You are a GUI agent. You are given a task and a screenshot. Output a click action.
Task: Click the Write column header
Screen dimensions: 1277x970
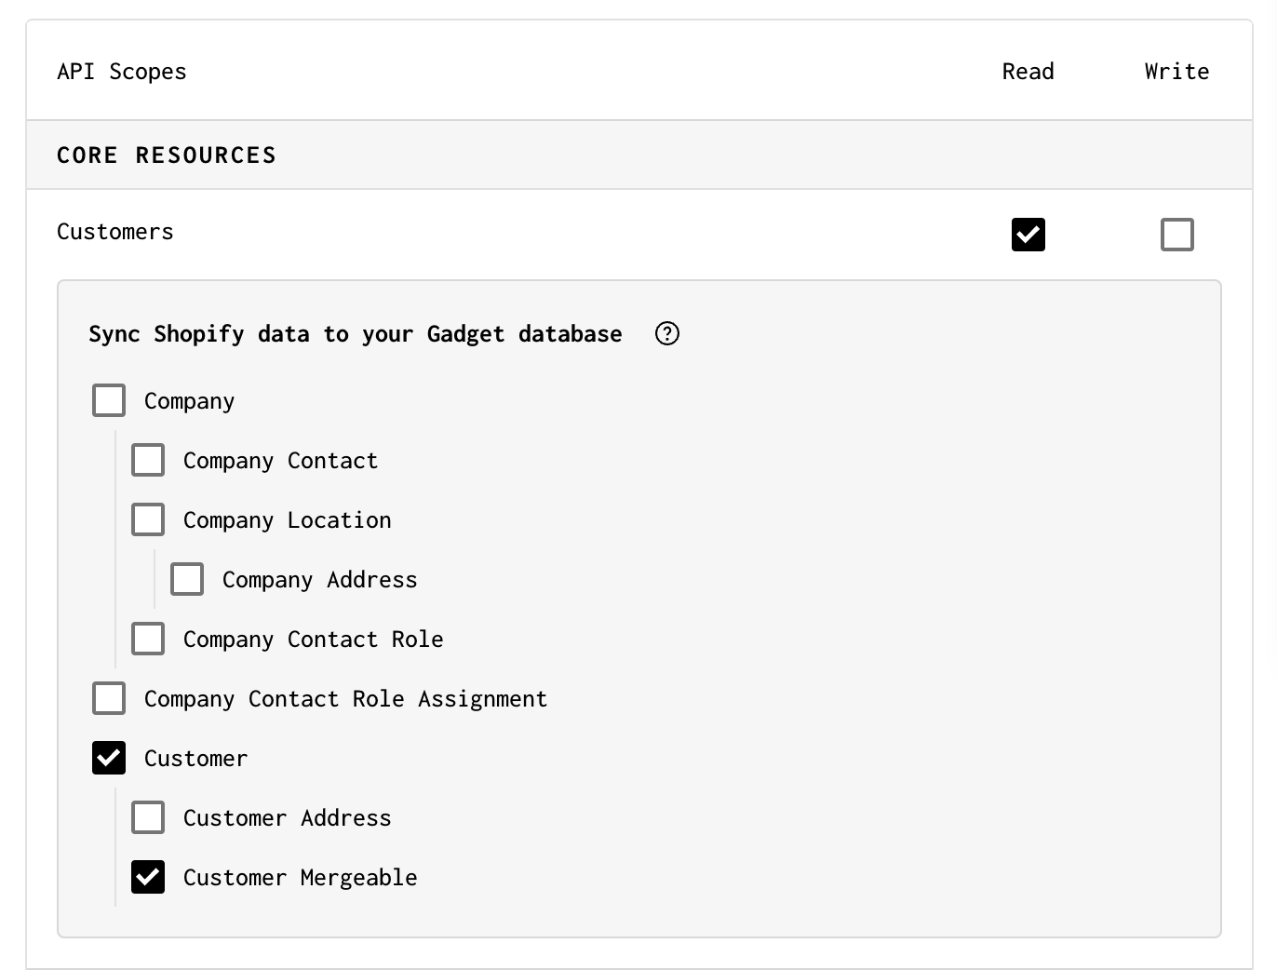click(1176, 72)
